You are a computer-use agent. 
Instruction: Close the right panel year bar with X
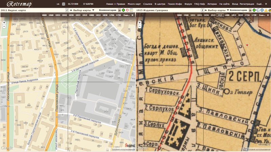[x=268, y=15]
